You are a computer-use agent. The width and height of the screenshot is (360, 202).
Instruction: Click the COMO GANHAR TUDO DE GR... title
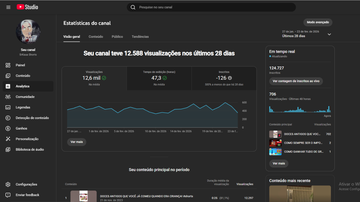point(304,152)
